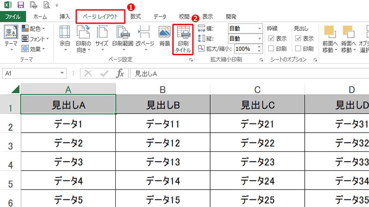The height and width of the screenshot is (207, 369).
Task: Decrease the 拡大/縮小 scale with down spinner
Action: tap(259, 51)
